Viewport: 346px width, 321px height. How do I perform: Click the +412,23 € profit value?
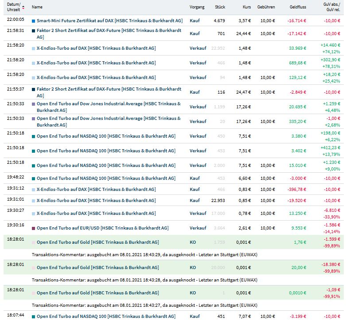point(330,148)
